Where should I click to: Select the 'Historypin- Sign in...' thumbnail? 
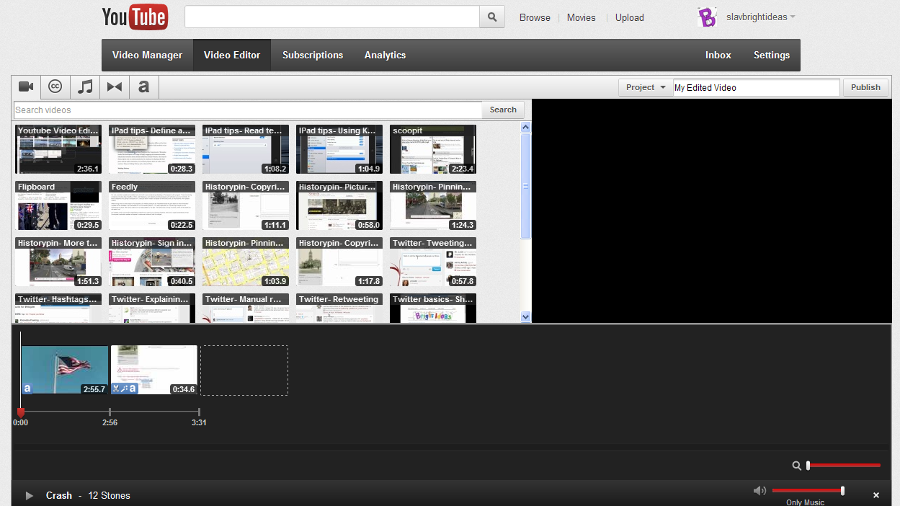pyautogui.click(x=152, y=262)
